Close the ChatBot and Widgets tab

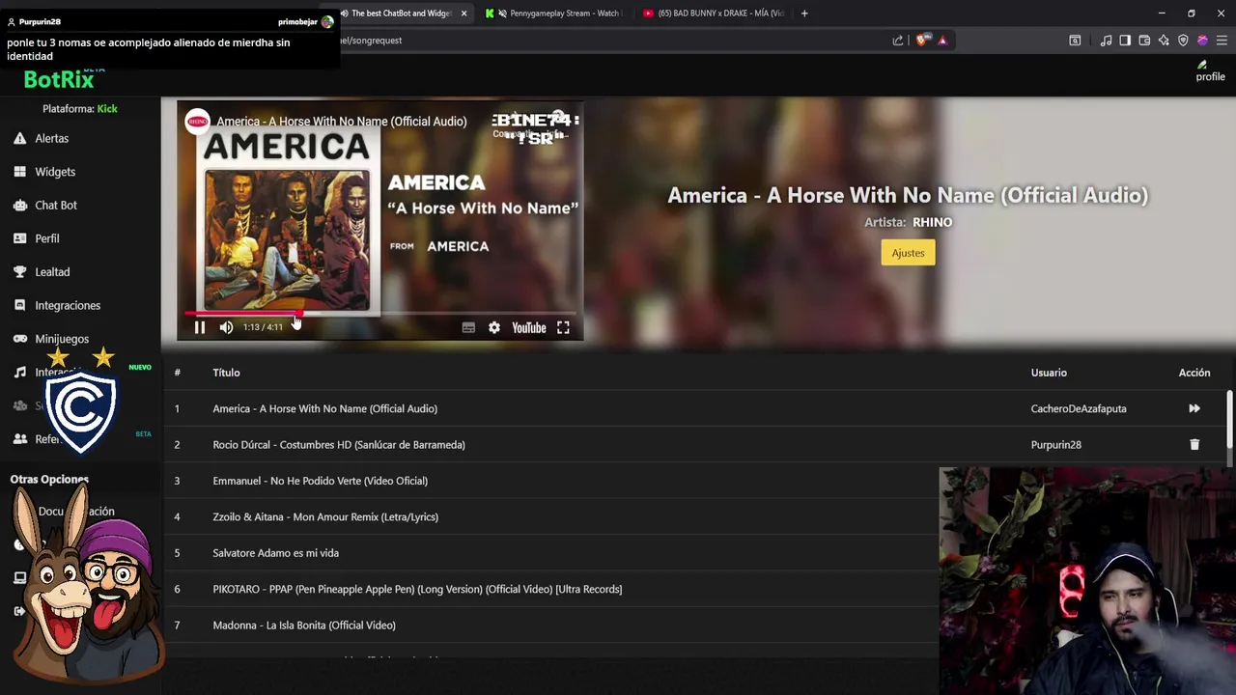click(464, 14)
